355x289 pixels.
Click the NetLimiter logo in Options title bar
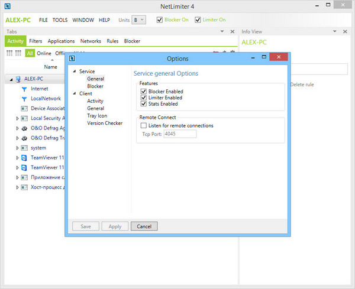click(x=72, y=59)
